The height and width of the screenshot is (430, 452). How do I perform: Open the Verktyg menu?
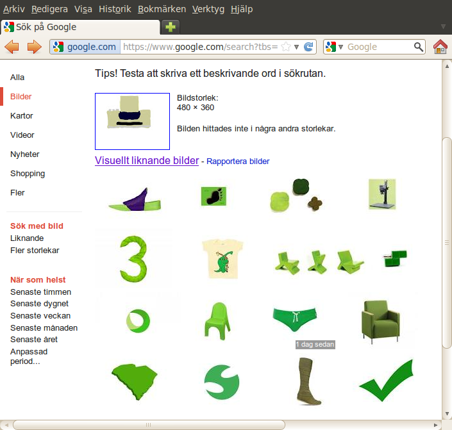tap(208, 9)
